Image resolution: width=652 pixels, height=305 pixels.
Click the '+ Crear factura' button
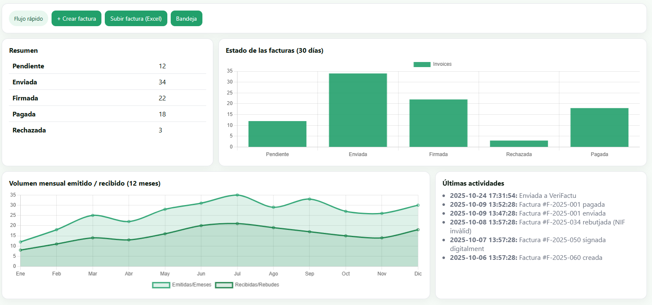76,19
